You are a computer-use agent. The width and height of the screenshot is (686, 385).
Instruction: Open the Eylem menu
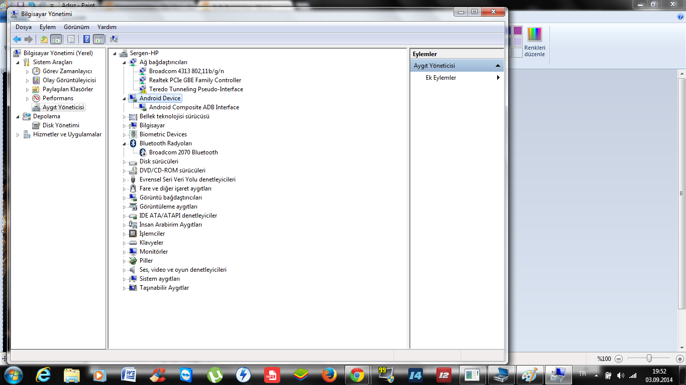point(48,27)
